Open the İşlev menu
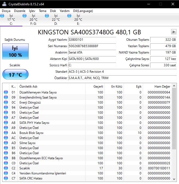Screen dimensions: 179x184 pos(32,11)
